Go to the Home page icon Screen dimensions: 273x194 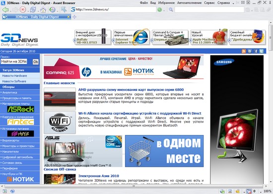43,9
